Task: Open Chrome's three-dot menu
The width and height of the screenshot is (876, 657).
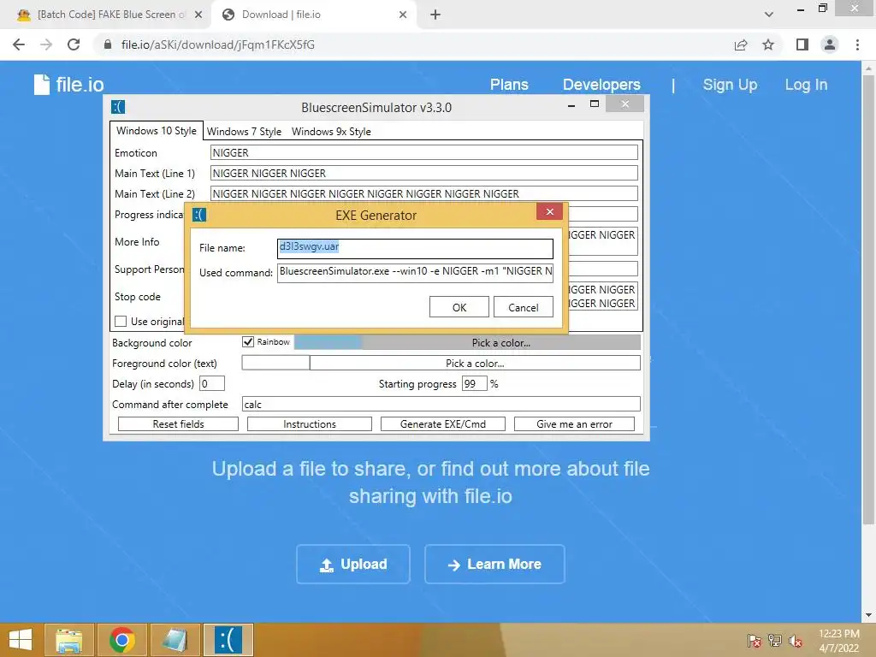Action: [857, 44]
